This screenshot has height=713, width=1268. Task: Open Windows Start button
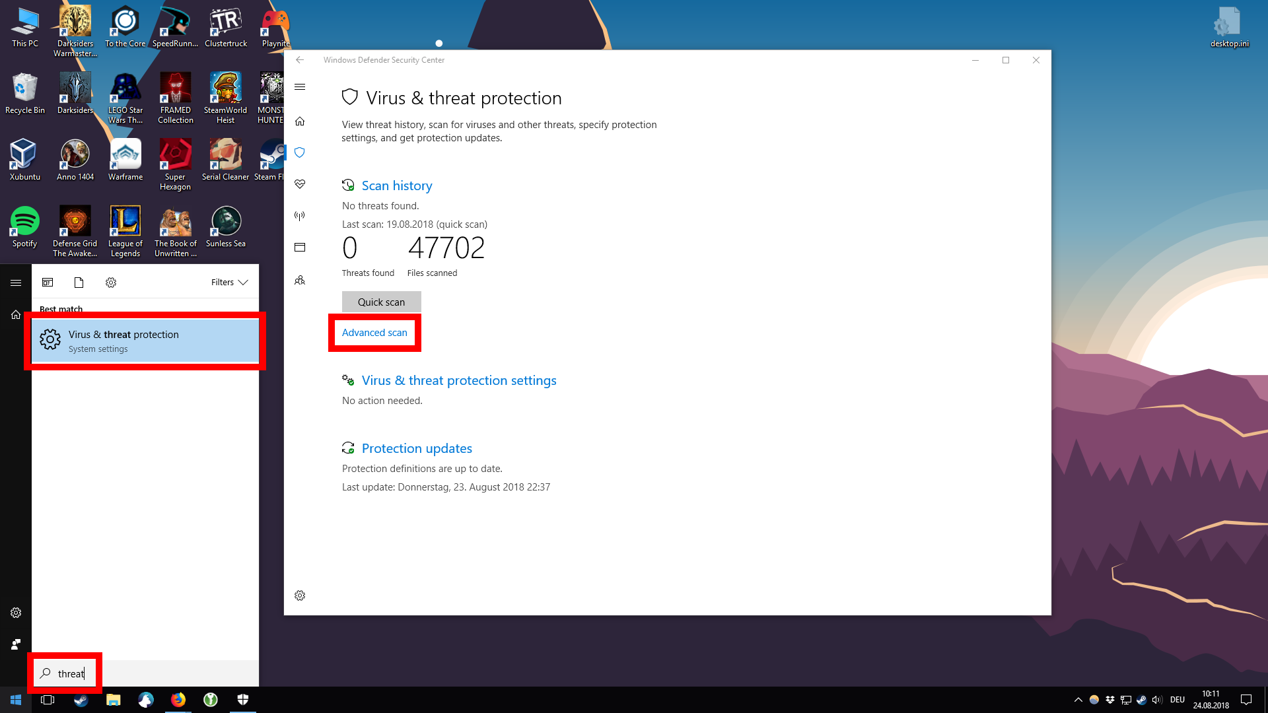click(16, 700)
